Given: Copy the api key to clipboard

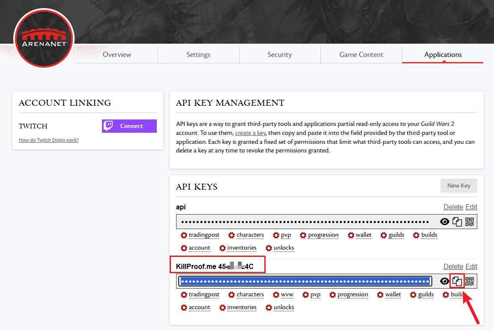Looking at the screenshot, I should pyautogui.click(x=457, y=222).
